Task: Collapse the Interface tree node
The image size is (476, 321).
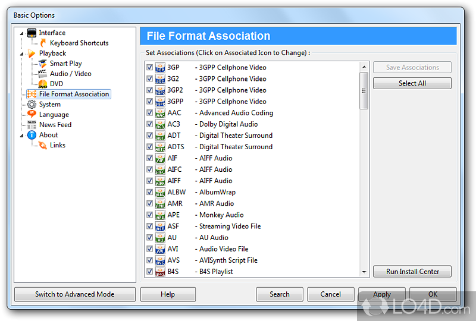Action: coord(21,33)
